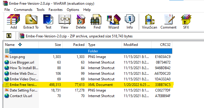Launch the Wizard toolbar icon
Viewport: 204px width, 108px height.
point(114,19)
